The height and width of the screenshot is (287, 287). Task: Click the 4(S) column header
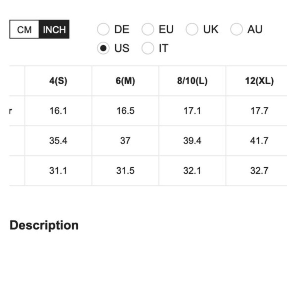[x=58, y=81]
